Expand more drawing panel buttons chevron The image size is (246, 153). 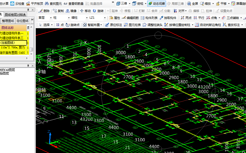click(x=32, y=20)
